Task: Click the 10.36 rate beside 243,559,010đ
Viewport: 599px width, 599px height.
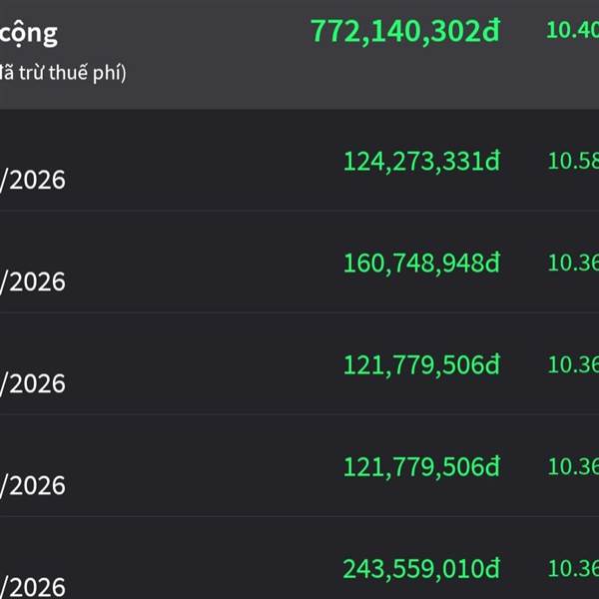Action: 573,568
